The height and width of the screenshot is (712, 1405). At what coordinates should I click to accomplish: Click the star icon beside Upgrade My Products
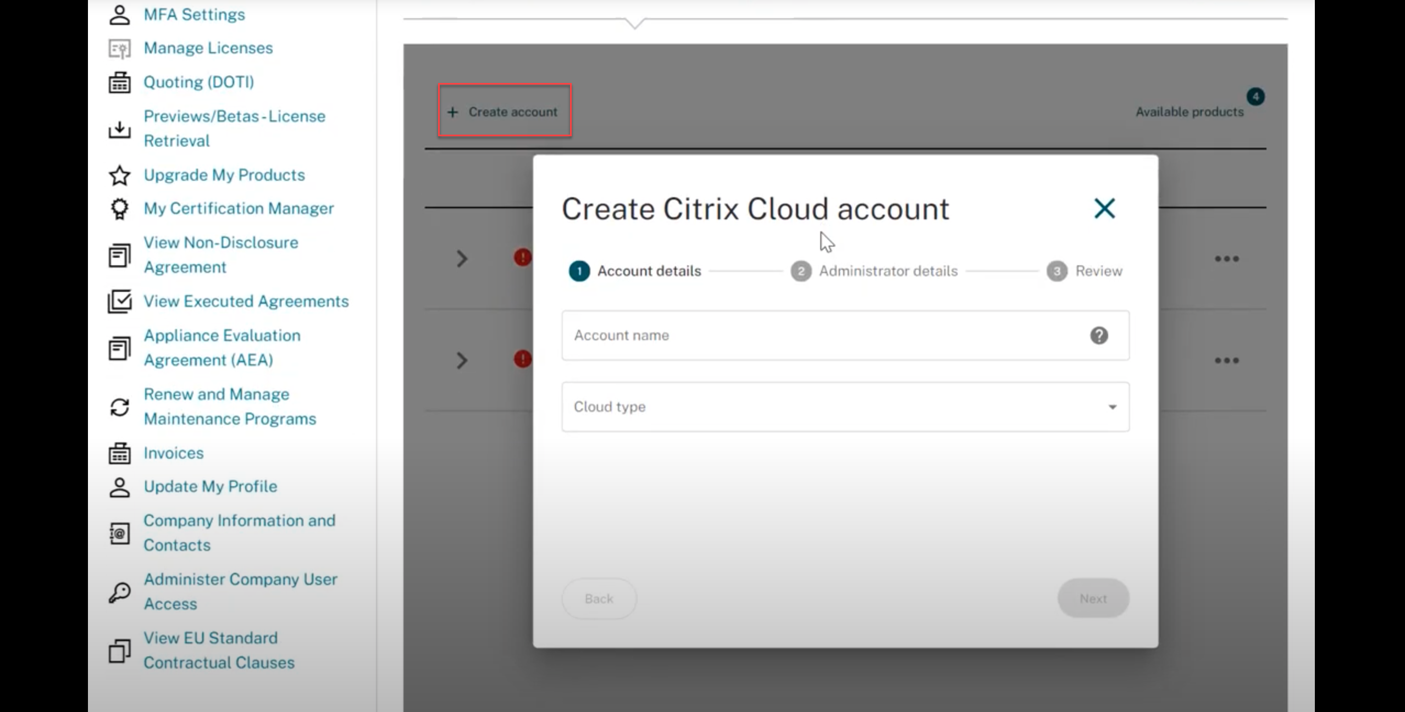pyautogui.click(x=119, y=175)
